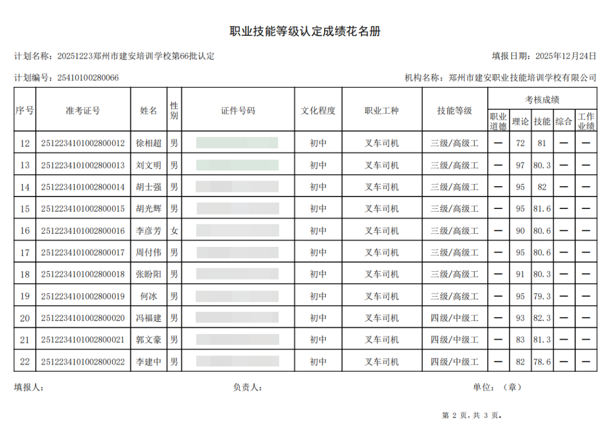Click 三级/高级工 in 何冰's row
The height and width of the screenshot is (432, 612).
[454, 296]
